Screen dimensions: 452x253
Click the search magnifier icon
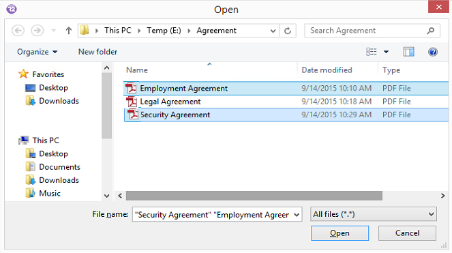(430, 31)
